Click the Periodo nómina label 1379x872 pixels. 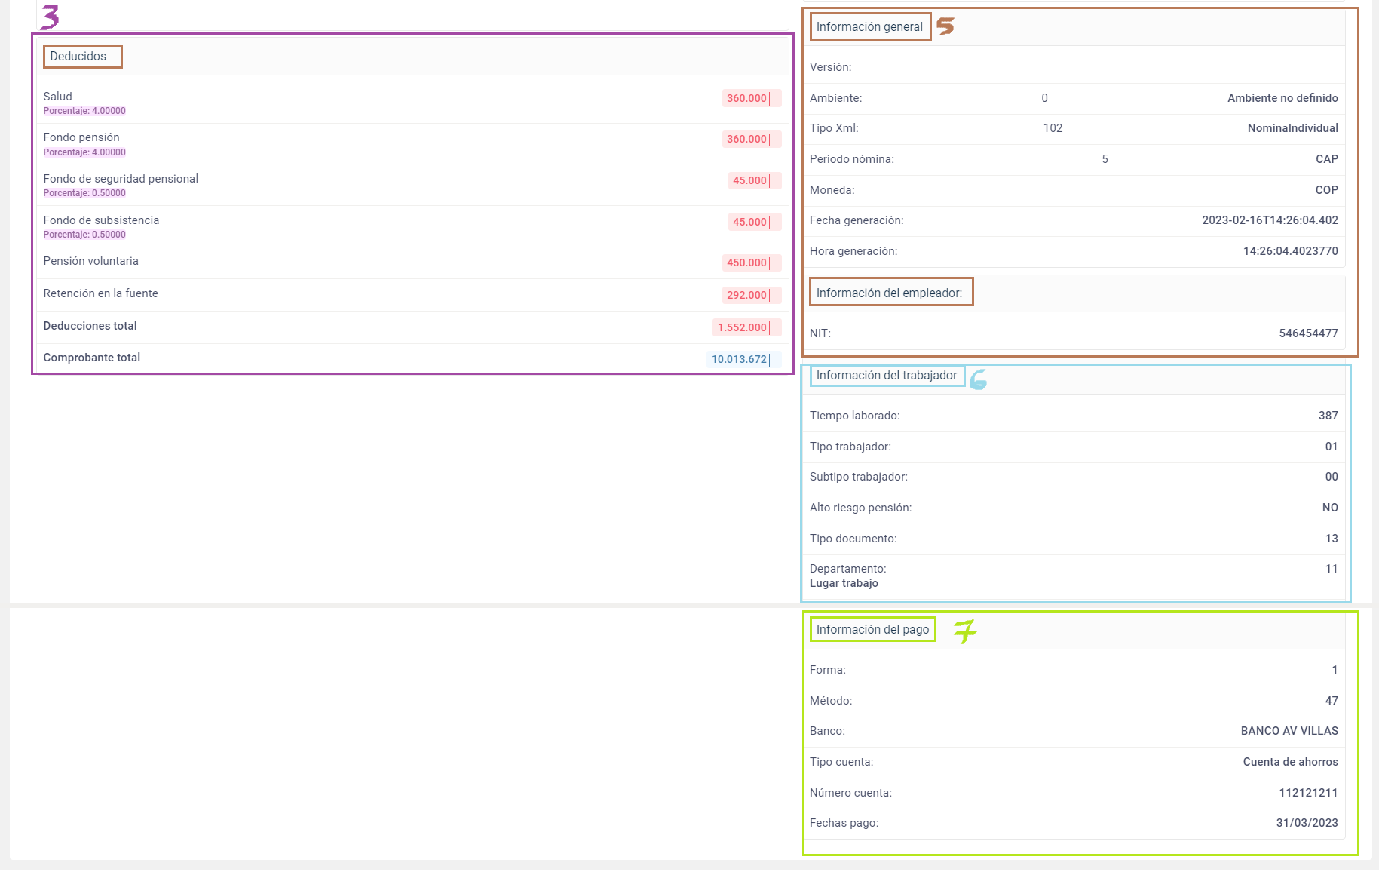pos(852,159)
